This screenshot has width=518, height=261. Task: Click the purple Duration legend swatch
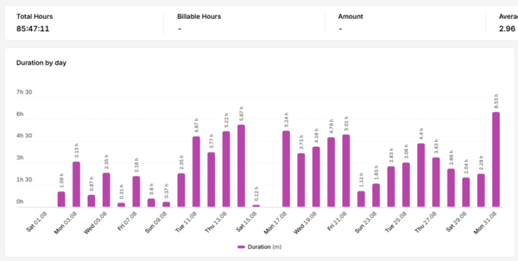point(241,247)
